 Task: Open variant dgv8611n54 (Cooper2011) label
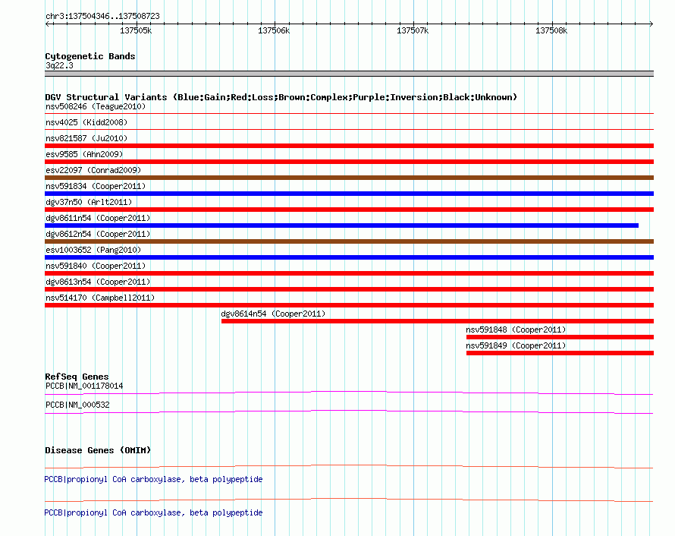click(98, 218)
